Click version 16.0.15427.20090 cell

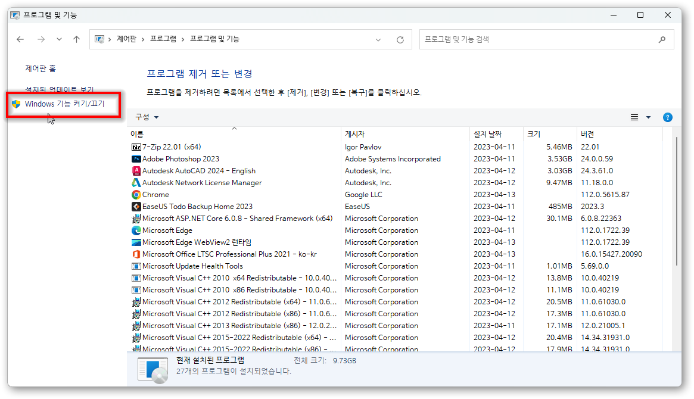tap(611, 254)
